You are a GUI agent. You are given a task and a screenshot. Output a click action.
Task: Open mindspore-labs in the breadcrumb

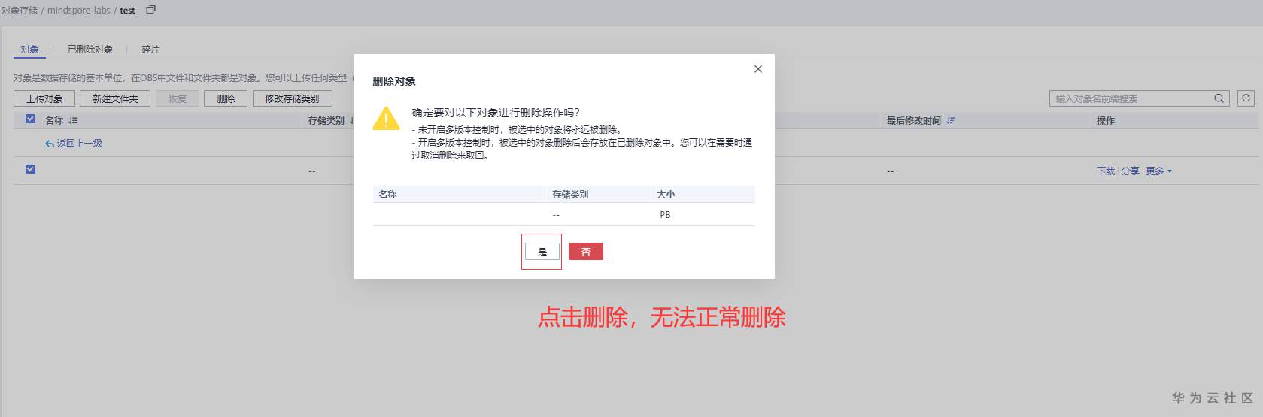79,11
